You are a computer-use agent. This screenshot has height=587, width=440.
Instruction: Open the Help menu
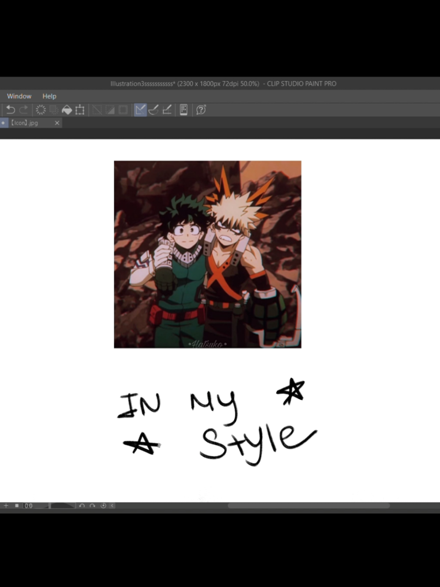[49, 96]
